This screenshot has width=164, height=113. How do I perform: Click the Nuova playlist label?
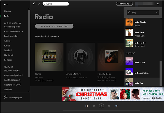point(15,98)
